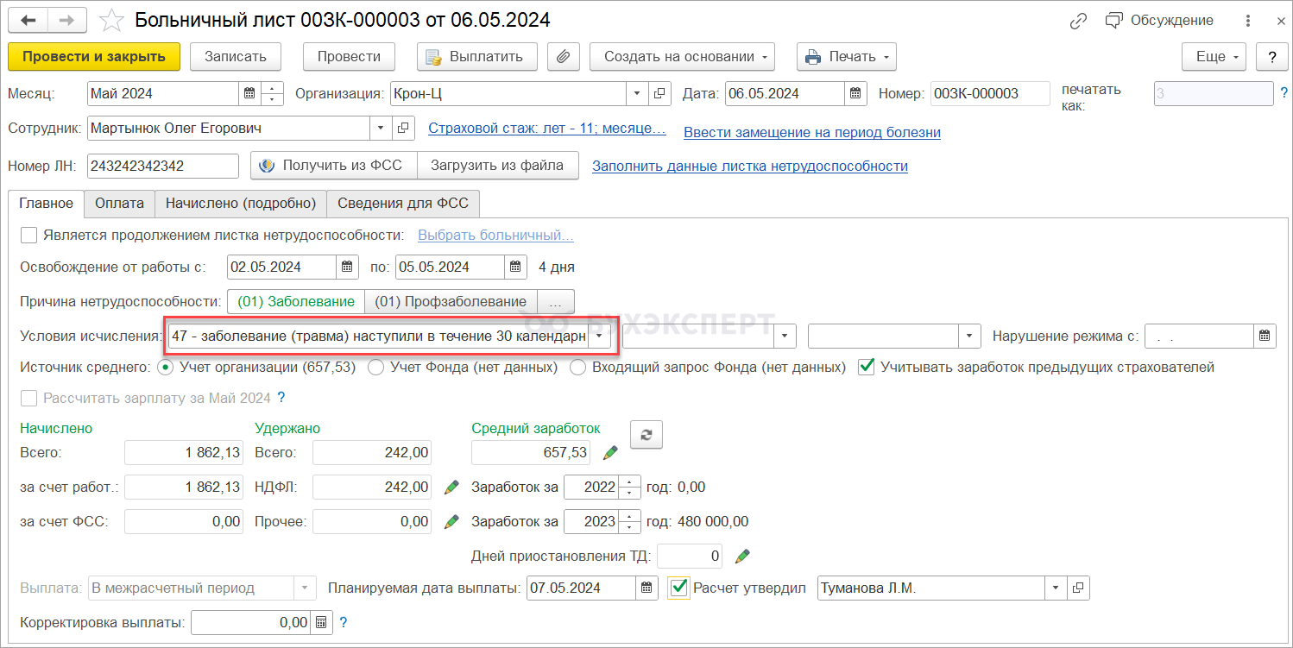Choose (01) Профзаболевание disability reason
1293x648 pixels.
pos(451,302)
